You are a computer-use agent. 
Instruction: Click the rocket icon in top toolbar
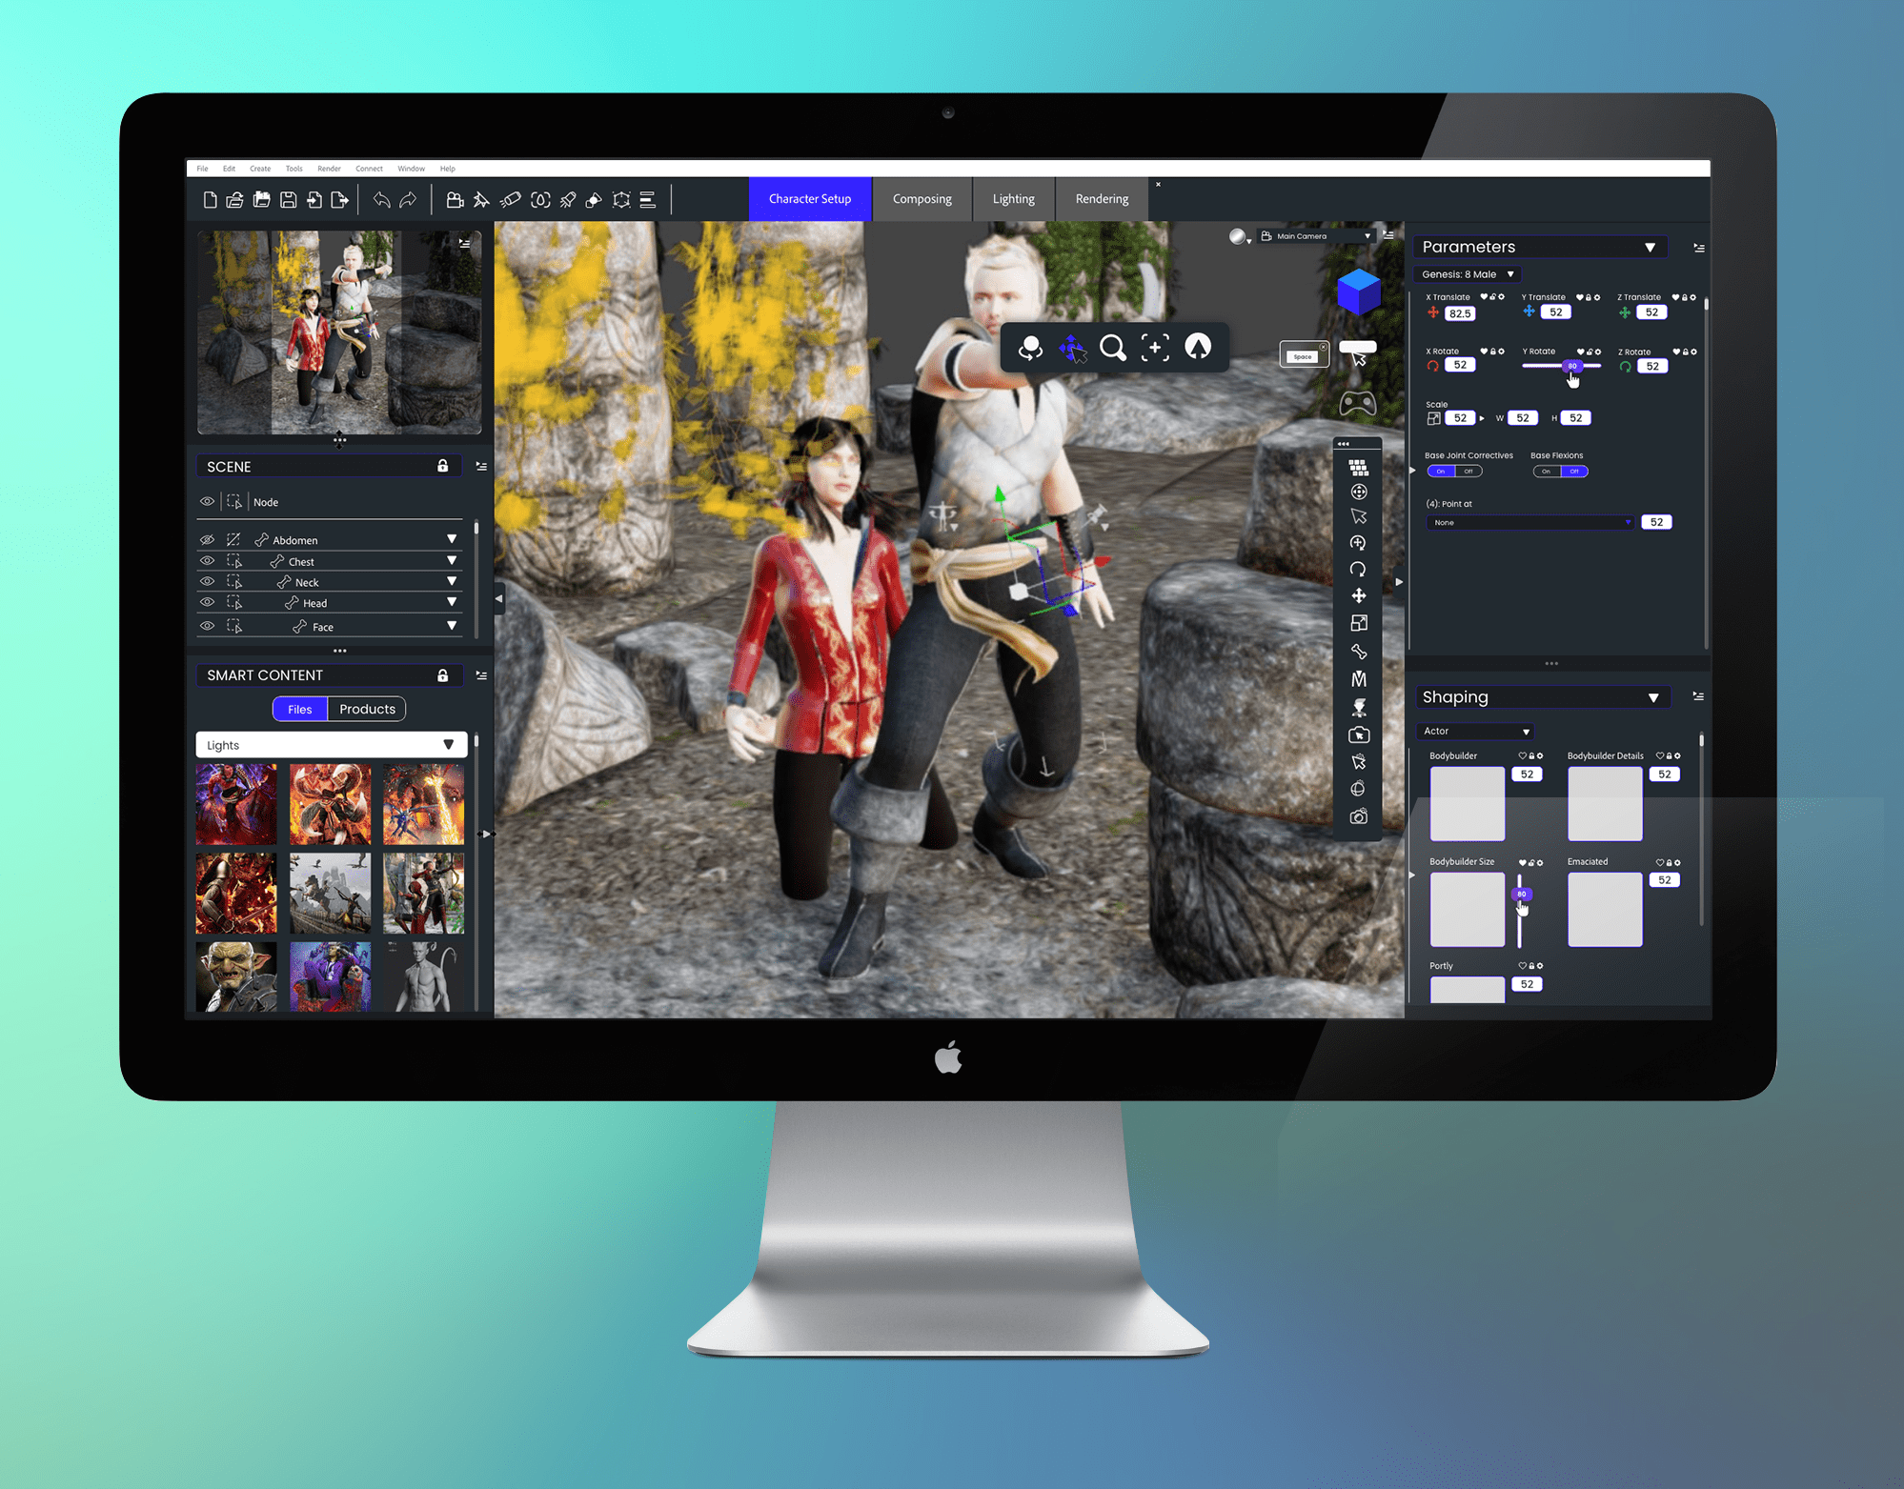click(x=568, y=199)
